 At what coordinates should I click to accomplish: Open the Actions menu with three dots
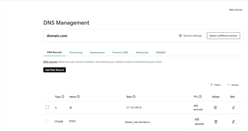pyautogui.click(x=233, y=85)
